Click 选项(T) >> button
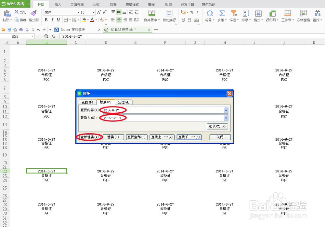This screenshot has height=227, width=325. coord(217,126)
